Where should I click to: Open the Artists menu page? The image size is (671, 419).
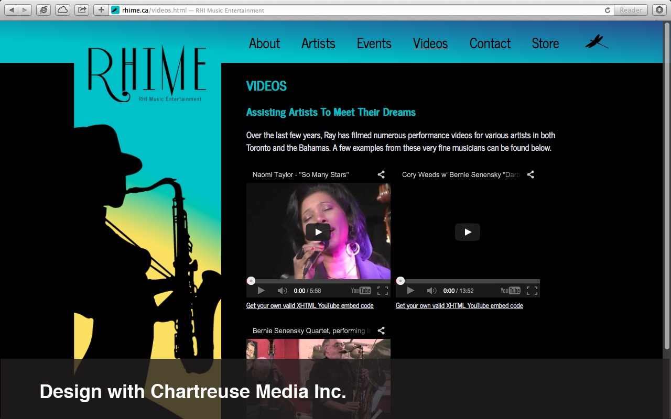pyautogui.click(x=318, y=43)
